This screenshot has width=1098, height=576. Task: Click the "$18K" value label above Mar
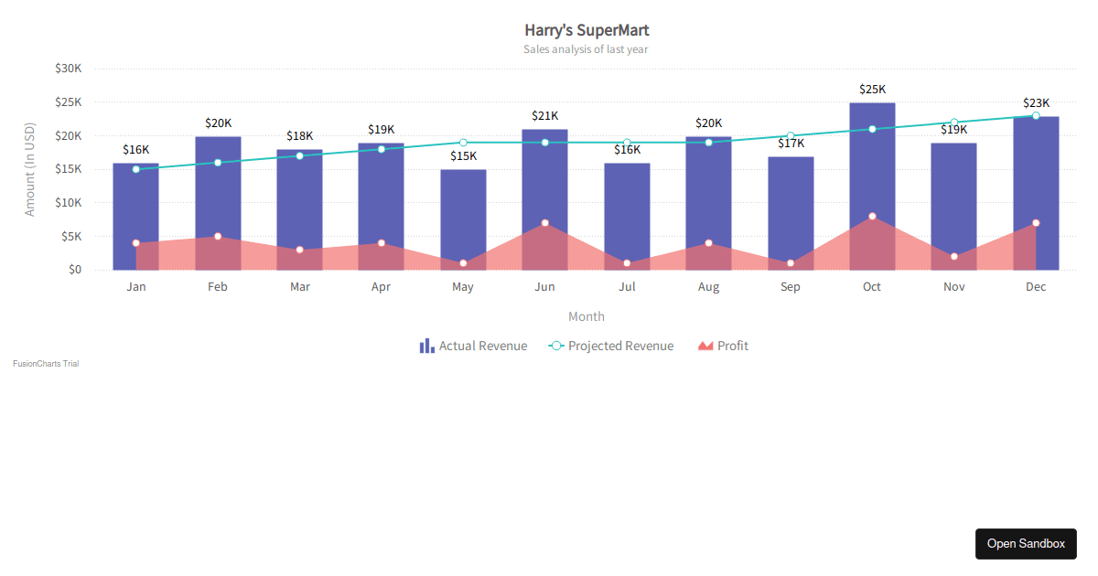click(x=299, y=136)
